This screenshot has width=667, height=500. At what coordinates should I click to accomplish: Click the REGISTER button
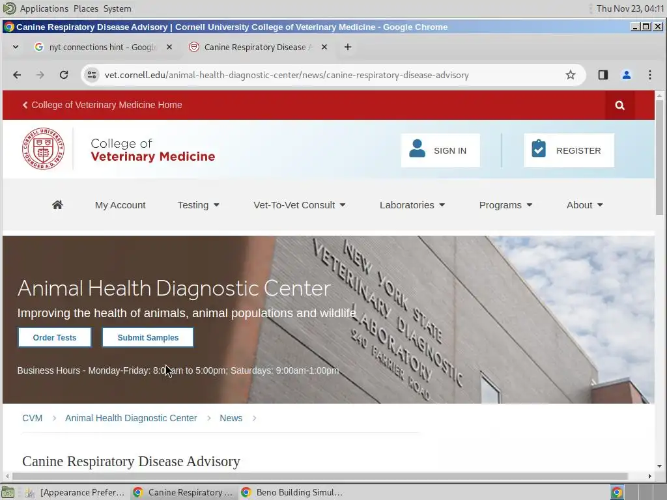point(569,150)
